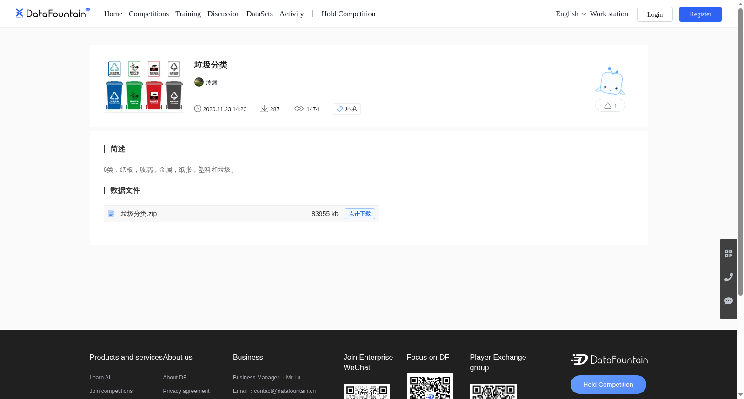Screen dimensions: 744x399
Task: Click the footer DataFountain logo
Action: tap(609, 359)
